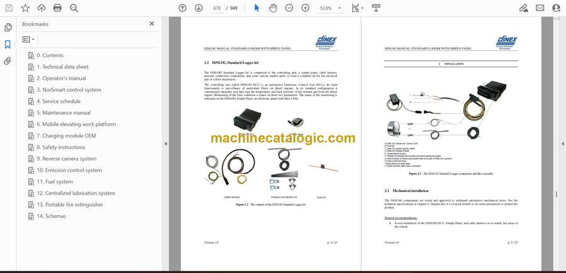Click heading 2.1 Mechanical installation
This screenshot has width=566, height=273.
coord(406,191)
